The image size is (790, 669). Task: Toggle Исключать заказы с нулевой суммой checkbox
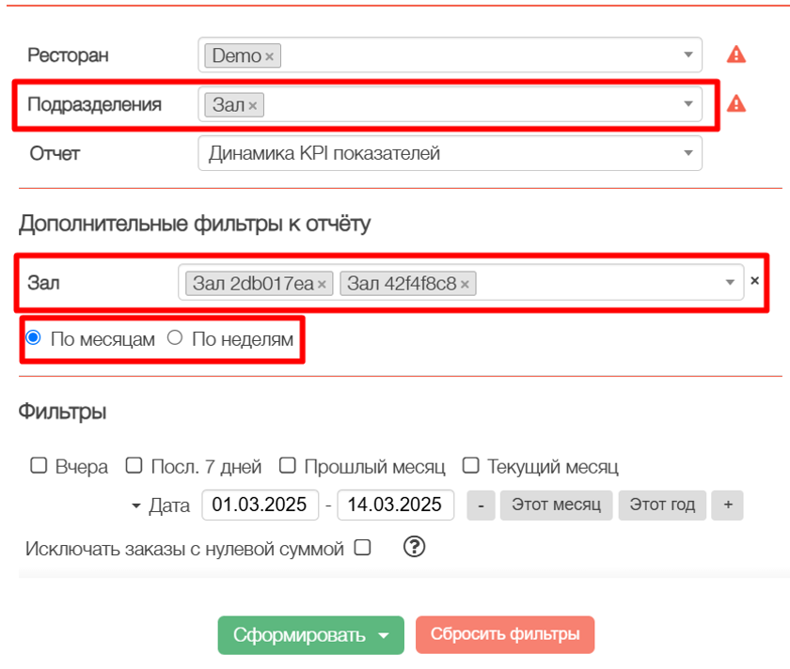coord(362,548)
